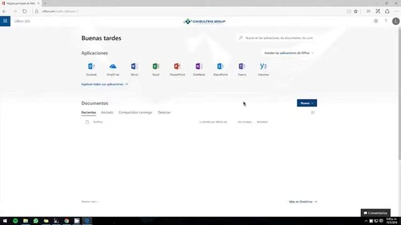The image size is (401, 225).
Task: Open the Office 365 help question mark
Action: (386, 21)
